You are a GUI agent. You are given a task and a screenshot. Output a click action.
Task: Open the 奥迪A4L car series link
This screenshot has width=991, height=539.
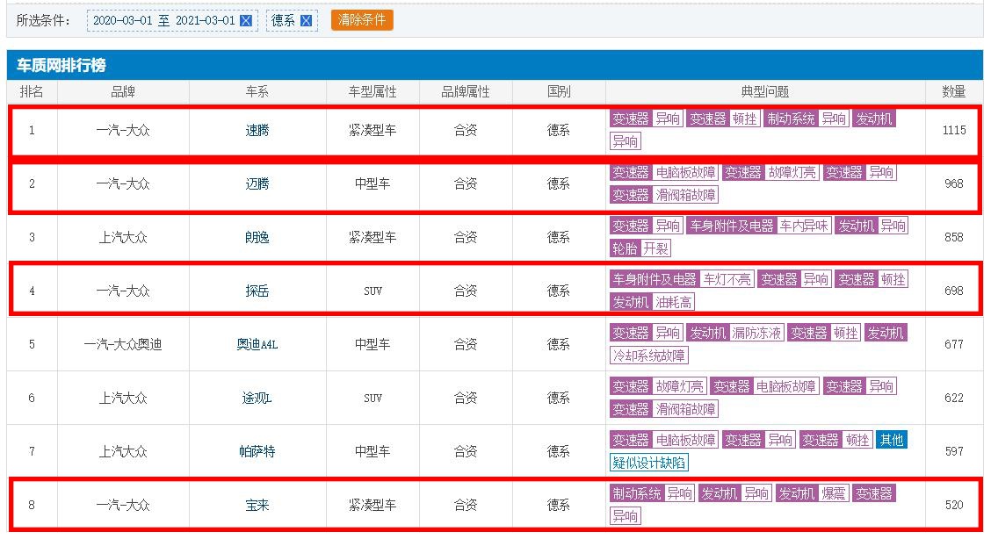pos(257,345)
